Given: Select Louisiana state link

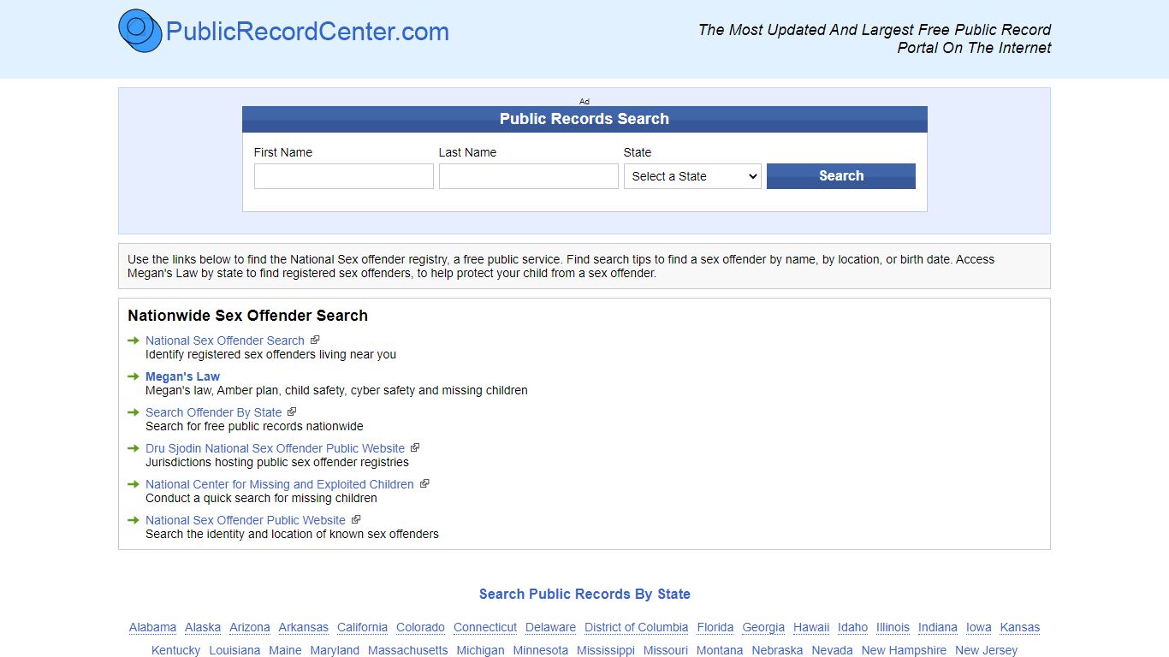Looking at the screenshot, I should click(x=234, y=650).
